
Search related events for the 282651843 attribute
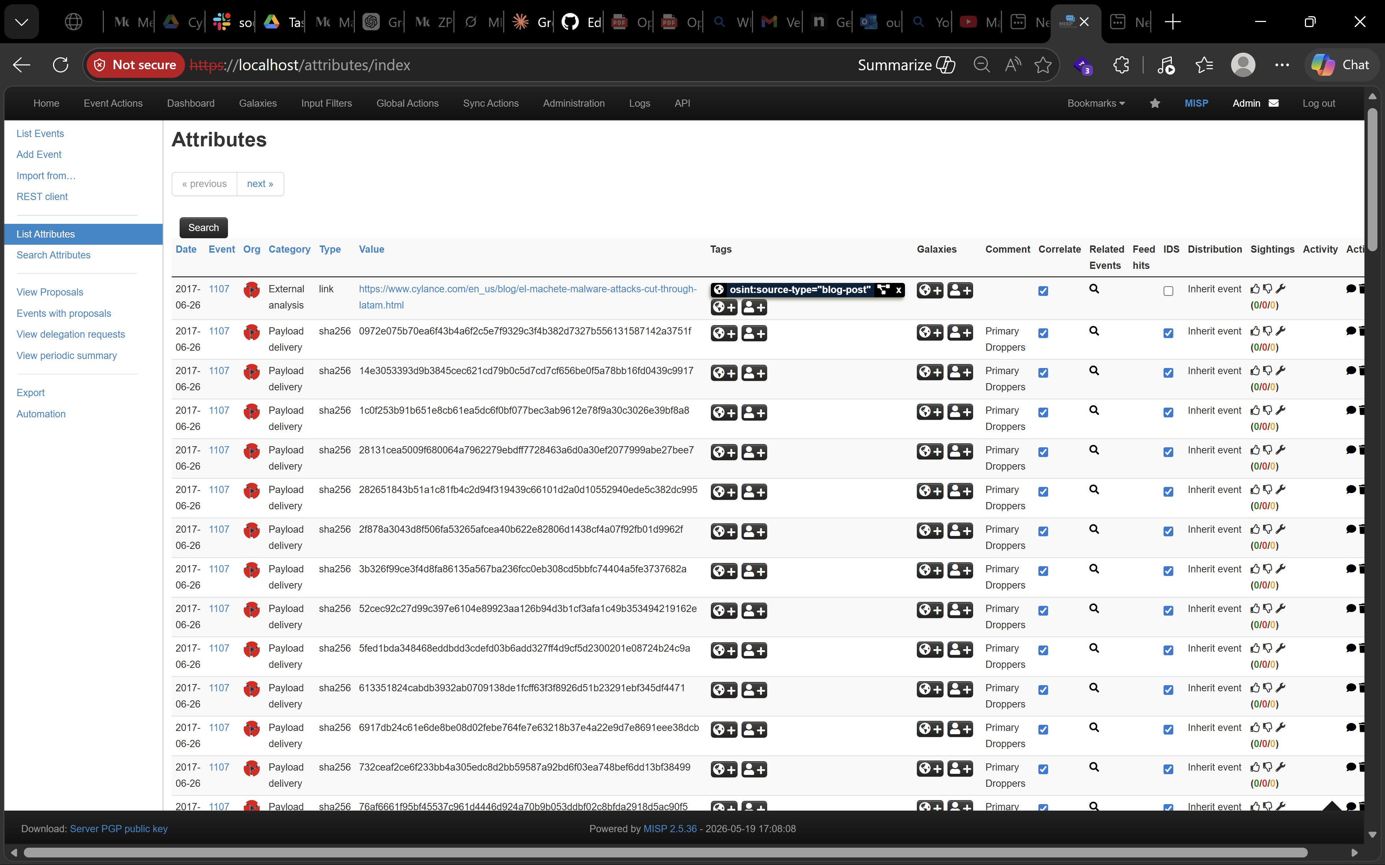point(1094,490)
